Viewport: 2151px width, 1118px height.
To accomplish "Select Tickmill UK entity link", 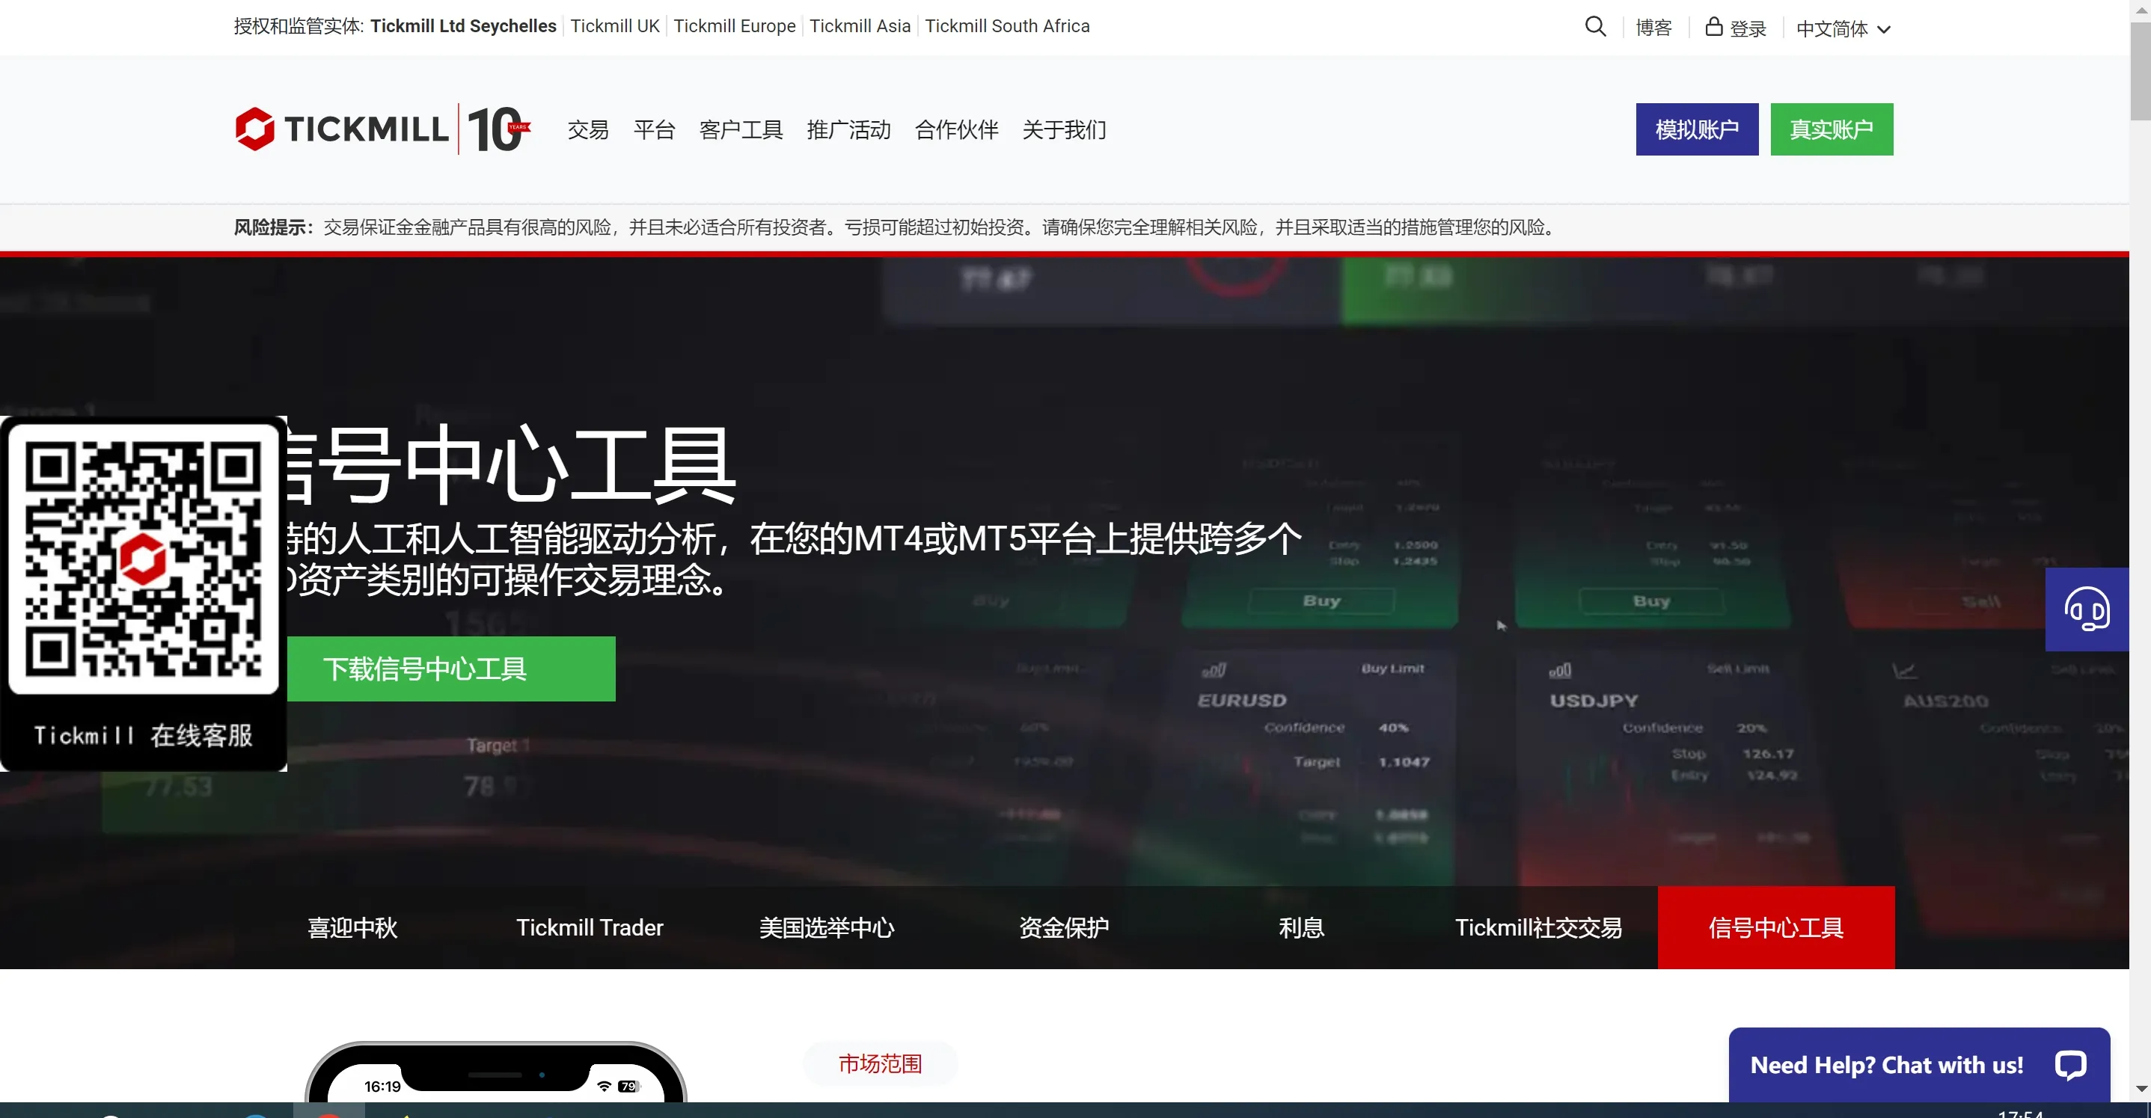I will [x=614, y=26].
